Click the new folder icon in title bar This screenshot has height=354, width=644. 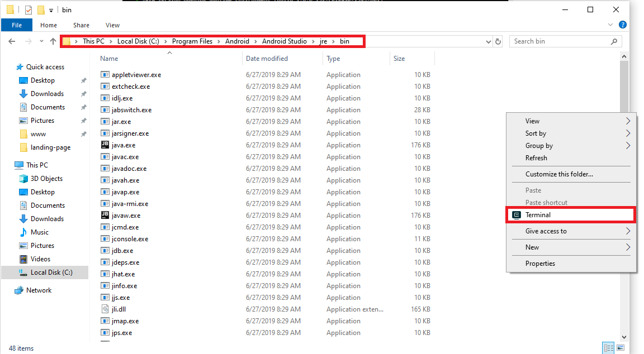[x=41, y=10]
